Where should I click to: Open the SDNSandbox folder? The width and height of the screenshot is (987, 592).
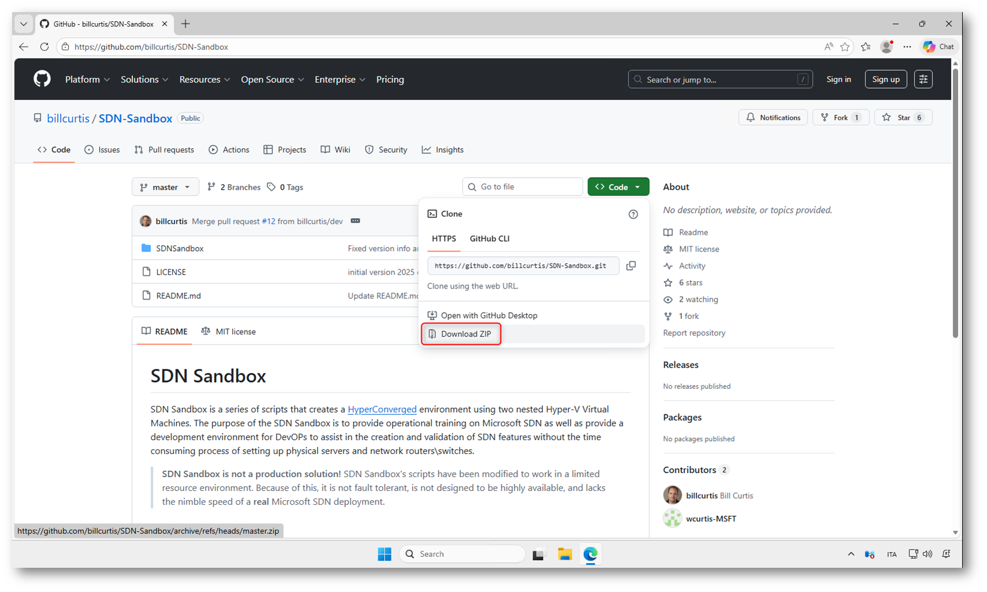coord(180,249)
